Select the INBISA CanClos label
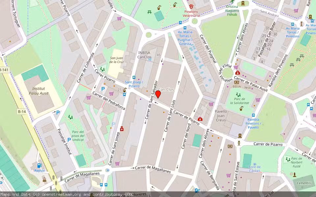This screenshot has height=197, width=316. (x=144, y=55)
